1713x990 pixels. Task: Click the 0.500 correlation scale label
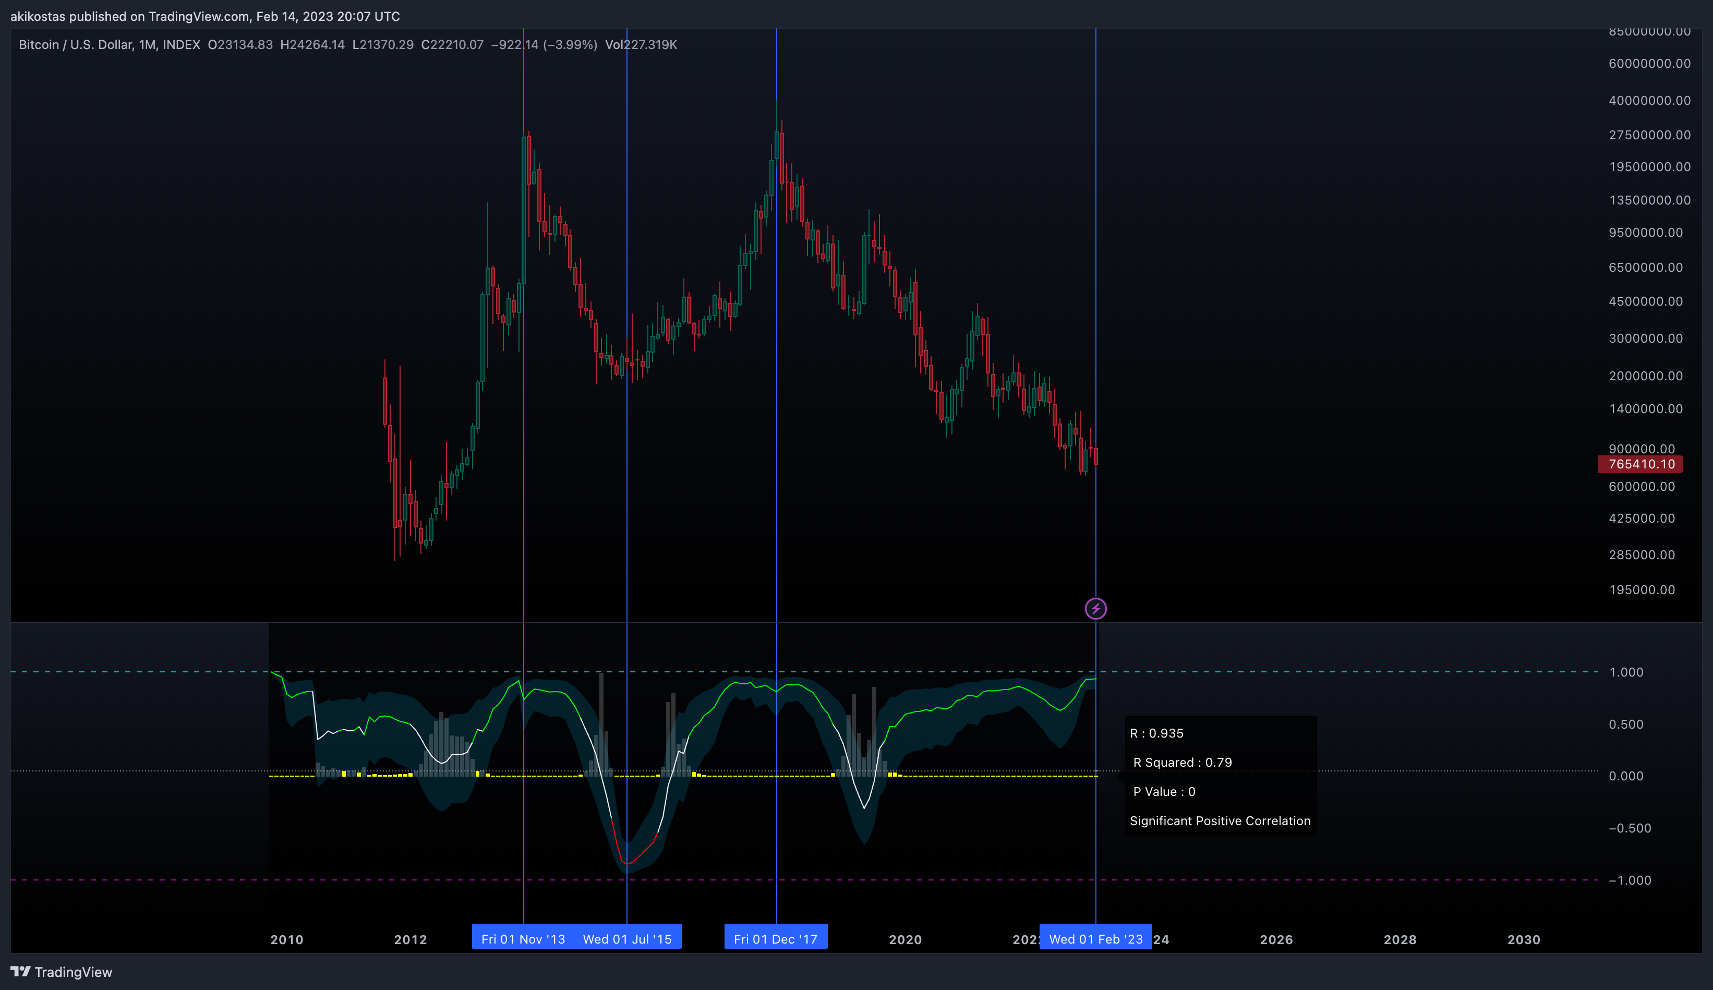[1626, 724]
